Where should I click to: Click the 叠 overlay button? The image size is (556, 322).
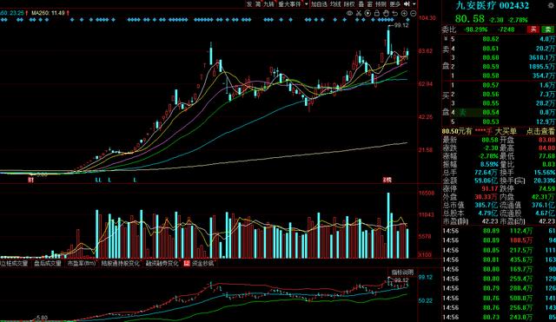tap(361, 3)
